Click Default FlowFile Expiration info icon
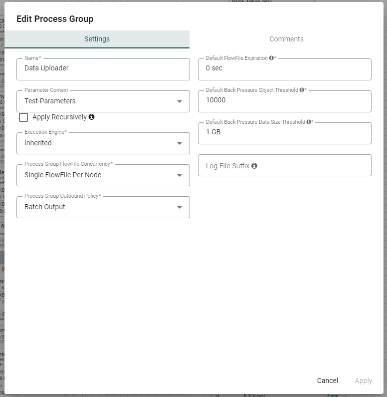The width and height of the screenshot is (387, 397). click(x=271, y=58)
